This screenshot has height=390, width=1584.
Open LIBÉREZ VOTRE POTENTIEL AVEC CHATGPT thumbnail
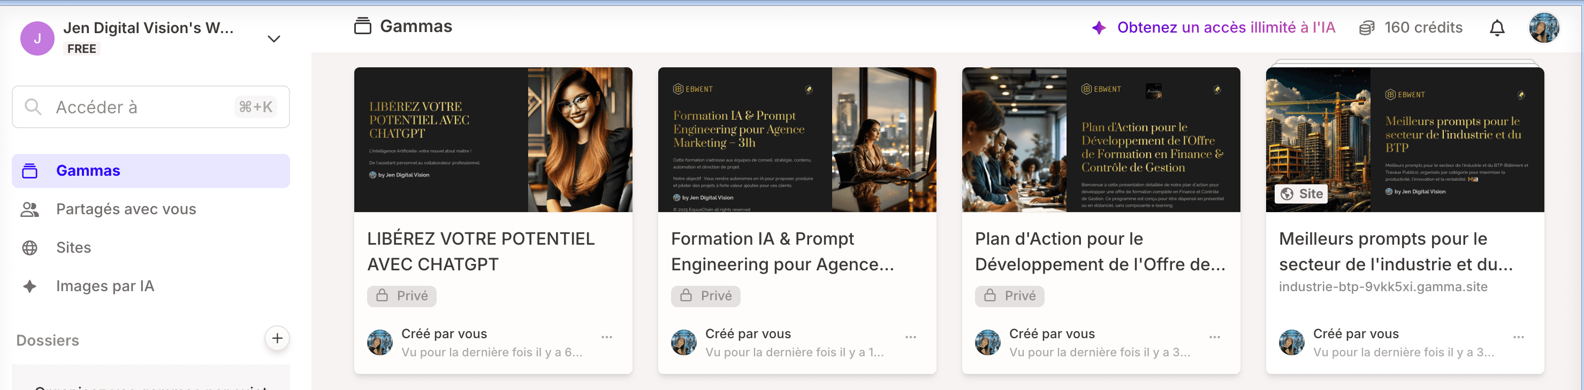pyautogui.click(x=492, y=140)
